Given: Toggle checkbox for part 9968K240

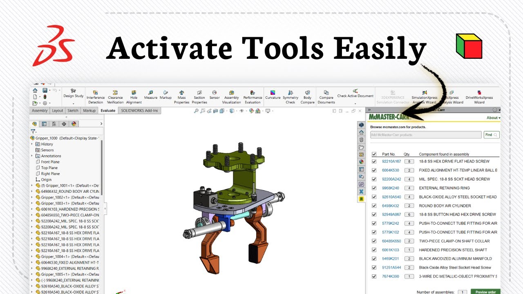Looking at the screenshot, I should pos(374,188).
